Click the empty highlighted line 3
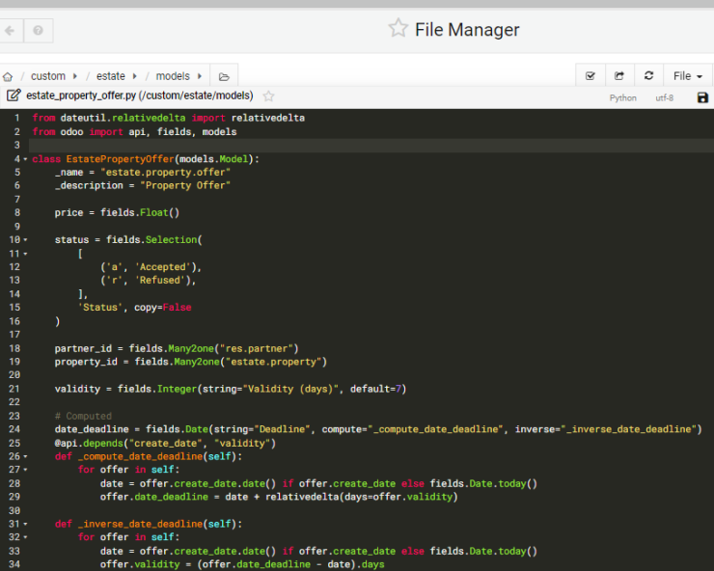Image resolution: width=714 pixels, height=571 pixels. (371, 146)
